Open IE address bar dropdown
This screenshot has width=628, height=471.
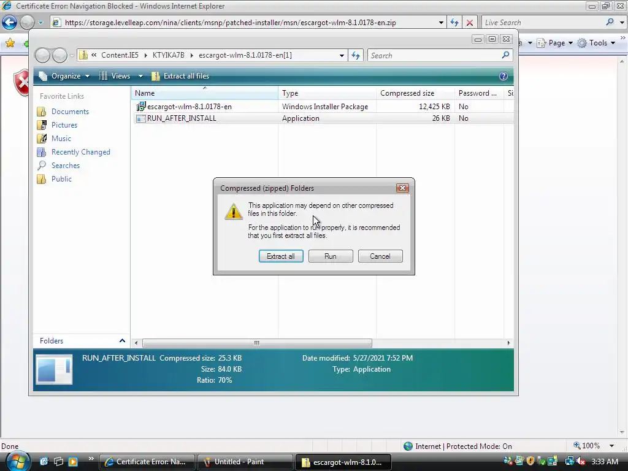[x=441, y=23]
